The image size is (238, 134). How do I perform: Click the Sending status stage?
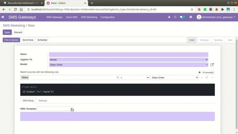[218, 40]
